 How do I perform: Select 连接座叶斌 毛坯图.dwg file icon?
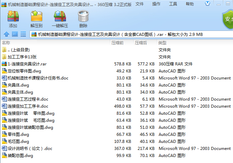pos(4,120)
